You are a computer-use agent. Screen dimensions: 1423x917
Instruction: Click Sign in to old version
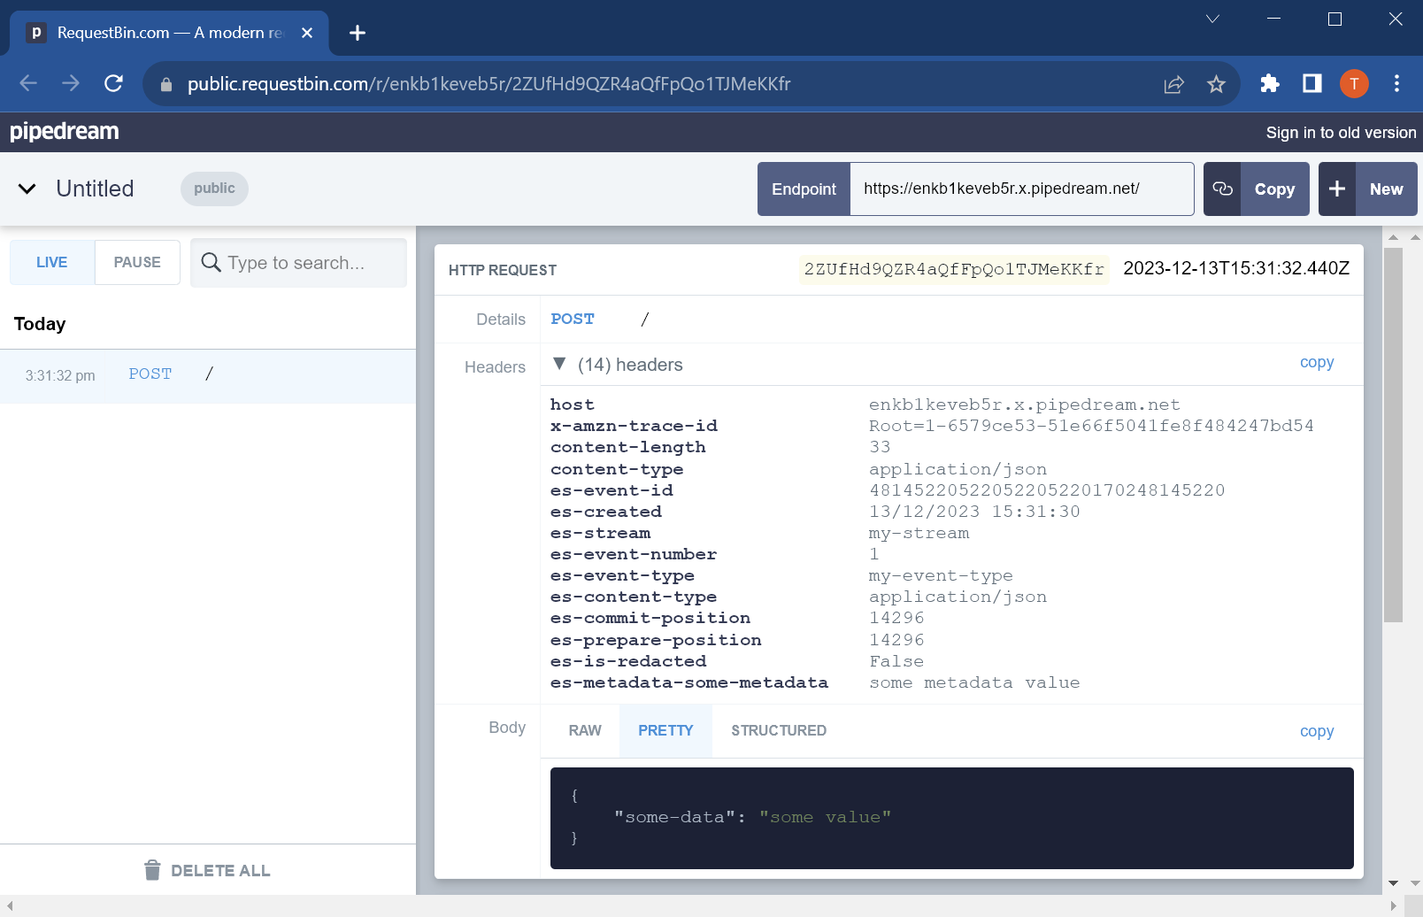tap(1341, 133)
